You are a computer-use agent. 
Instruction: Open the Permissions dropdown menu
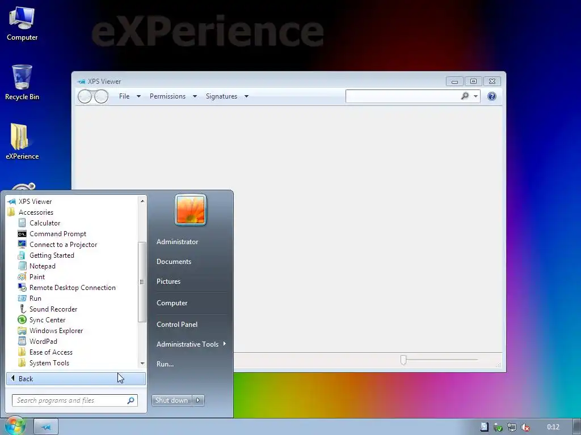pos(173,96)
